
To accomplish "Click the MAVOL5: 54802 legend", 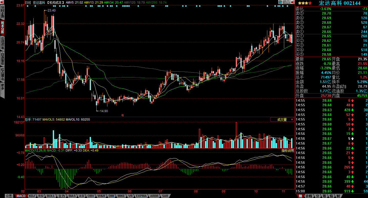I will coord(54,120).
